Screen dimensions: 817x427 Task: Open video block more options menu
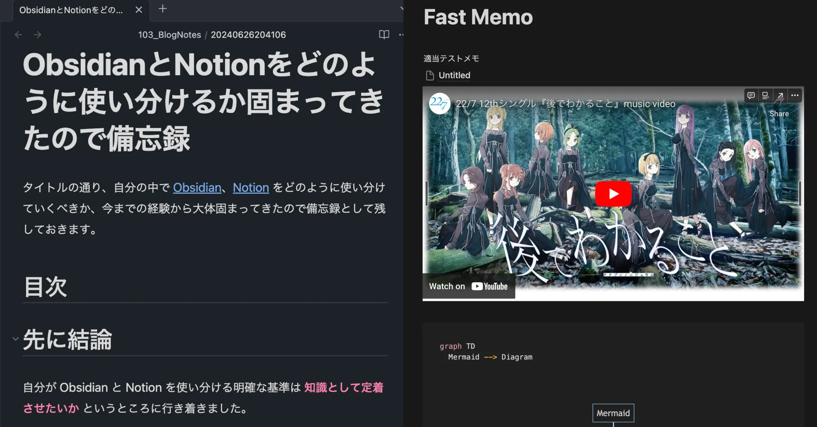795,96
